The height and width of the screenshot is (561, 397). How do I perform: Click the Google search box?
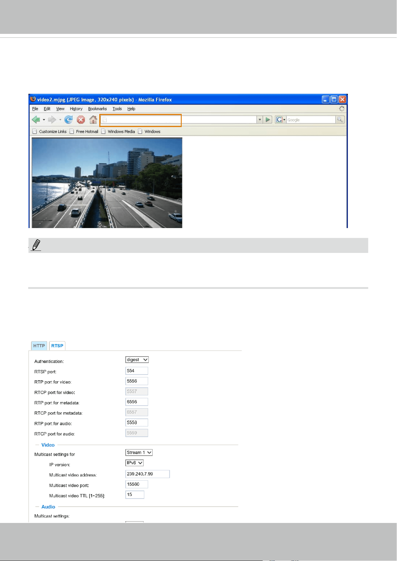point(311,120)
